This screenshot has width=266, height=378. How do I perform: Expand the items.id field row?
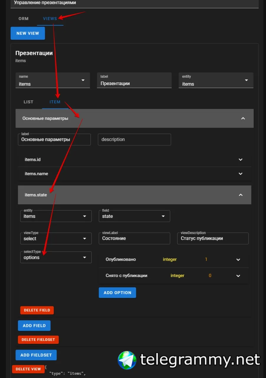240,159
